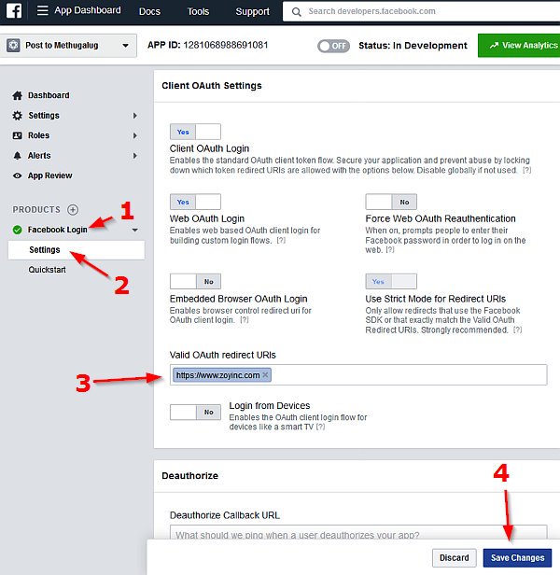
Task: Click the APP ID number text
Action: point(226,45)
